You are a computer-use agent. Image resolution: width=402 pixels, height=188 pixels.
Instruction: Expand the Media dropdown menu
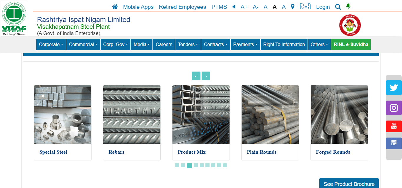point(142,44)
